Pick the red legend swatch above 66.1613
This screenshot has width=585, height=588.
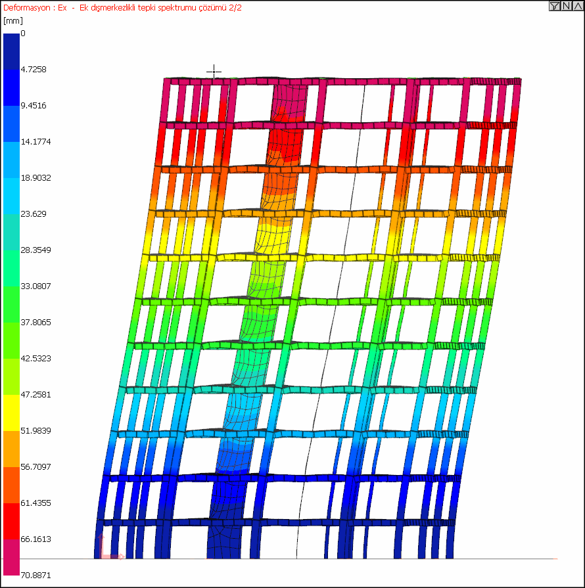tap(11, 521)
